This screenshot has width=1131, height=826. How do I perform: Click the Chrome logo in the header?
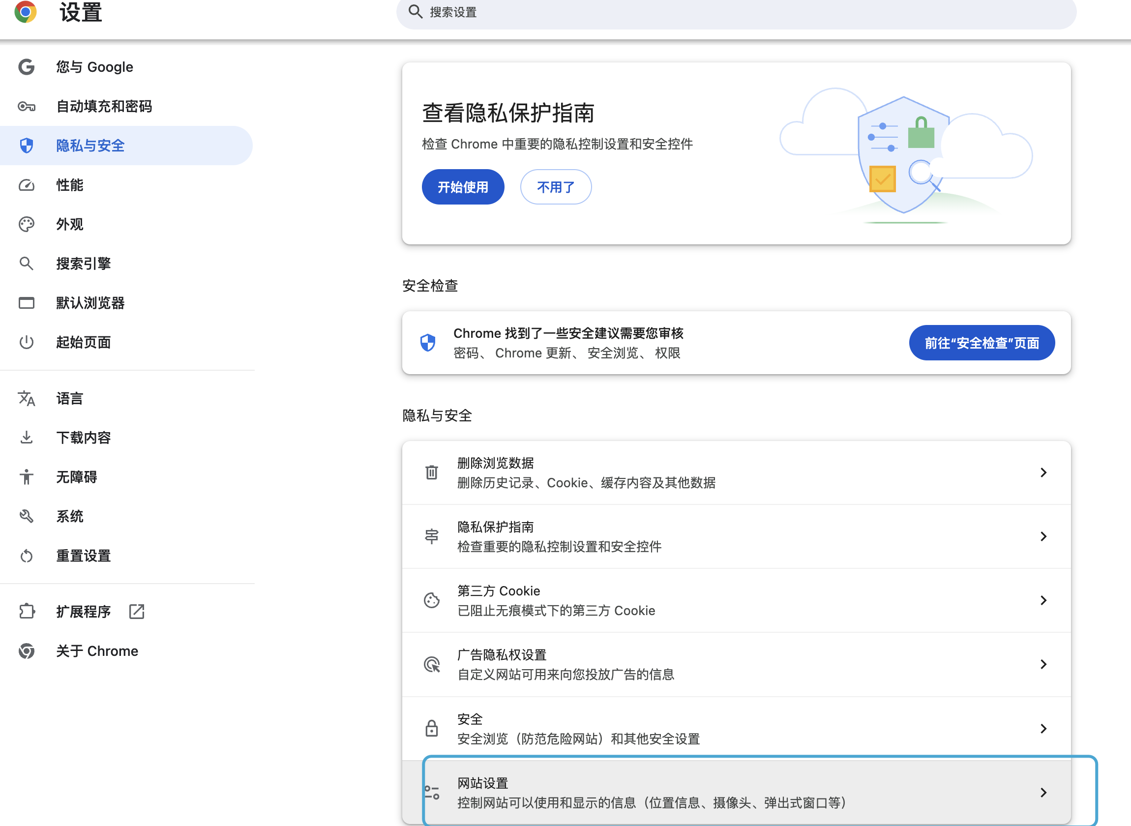tap(26, 11)
